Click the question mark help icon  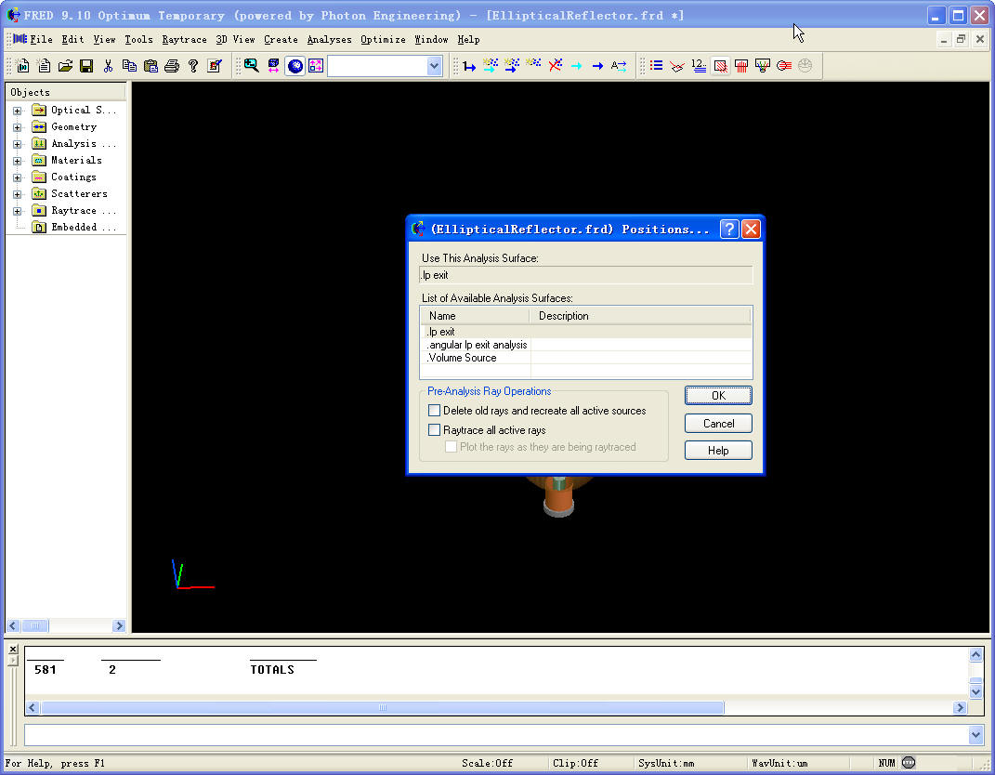(193, 65)
